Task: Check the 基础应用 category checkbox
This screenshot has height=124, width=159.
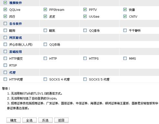Action: click(x=5, y=52)
